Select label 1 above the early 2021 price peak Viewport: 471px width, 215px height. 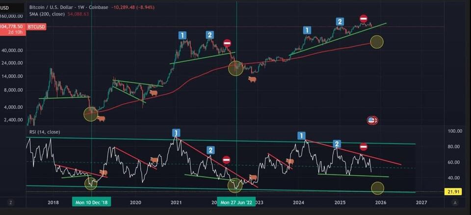tap(183, 35)
